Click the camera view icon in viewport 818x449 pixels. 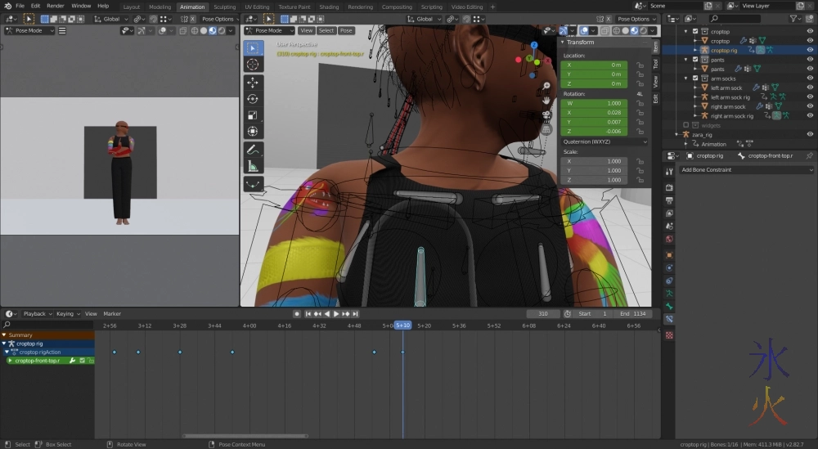(x=546, y=113)
